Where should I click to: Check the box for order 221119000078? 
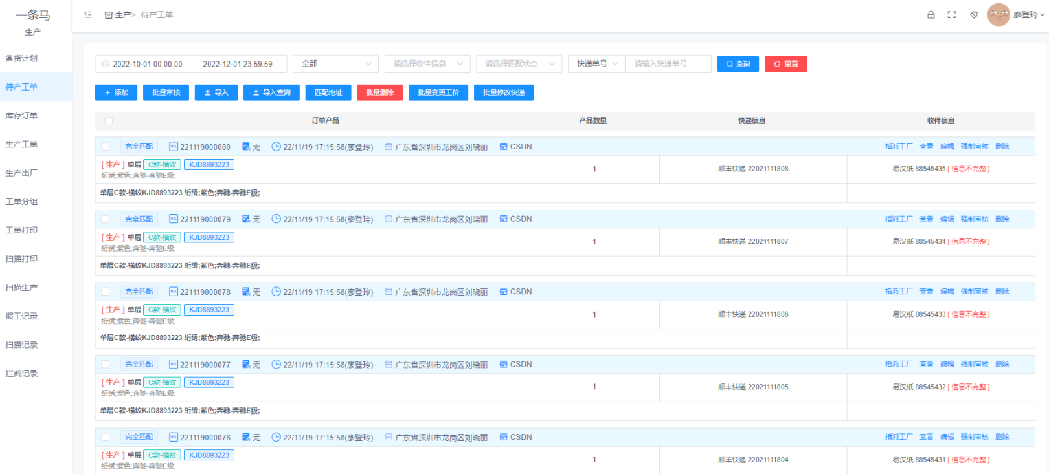click(x=106, y=292)
